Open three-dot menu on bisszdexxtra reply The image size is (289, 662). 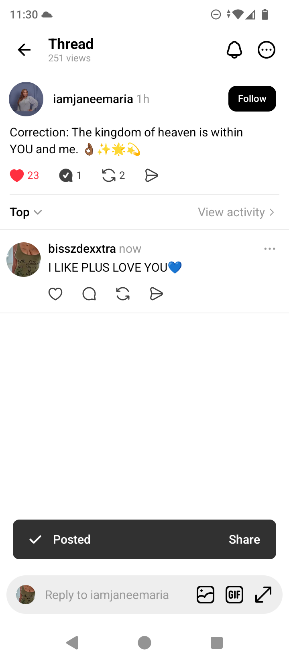pos(270,249)
